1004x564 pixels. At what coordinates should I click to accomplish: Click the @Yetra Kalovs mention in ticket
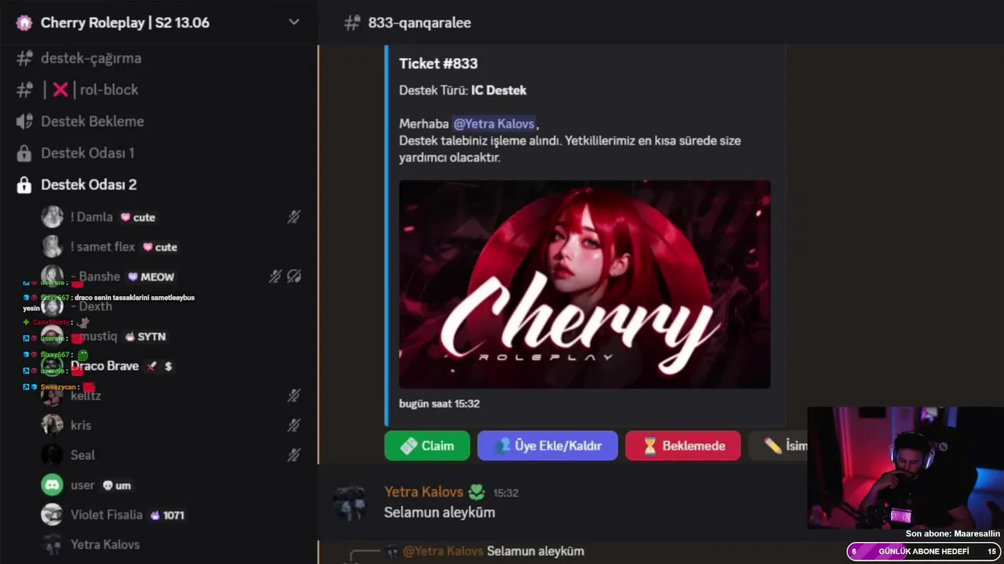(x=494, y=124)
